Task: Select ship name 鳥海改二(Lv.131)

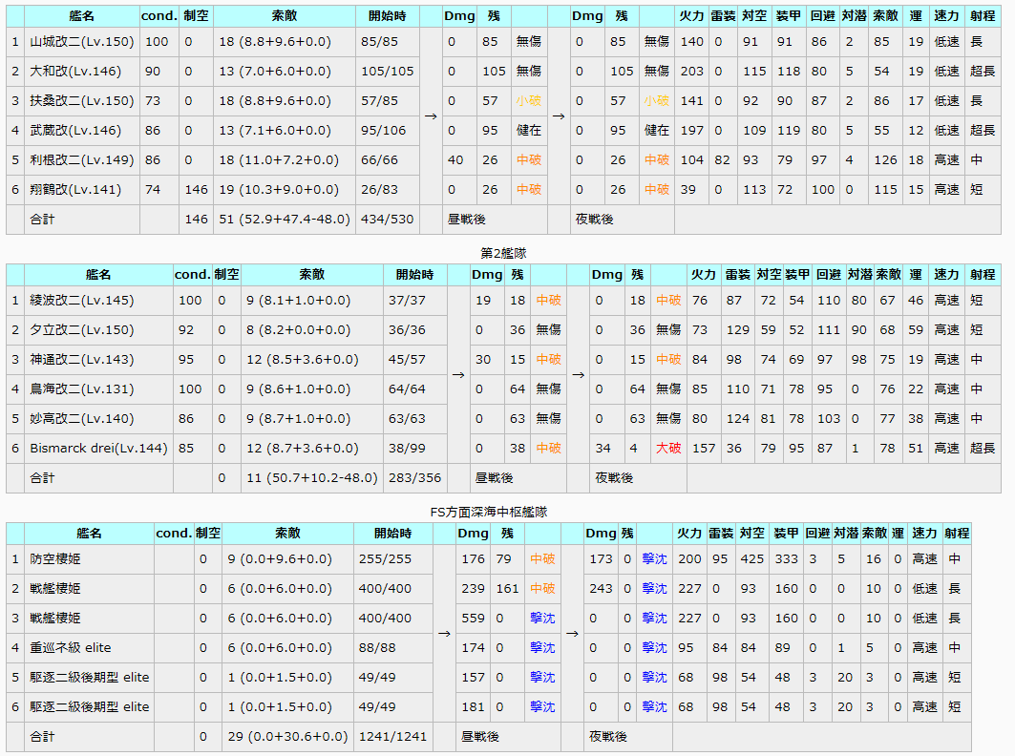Action: point(81,389)
